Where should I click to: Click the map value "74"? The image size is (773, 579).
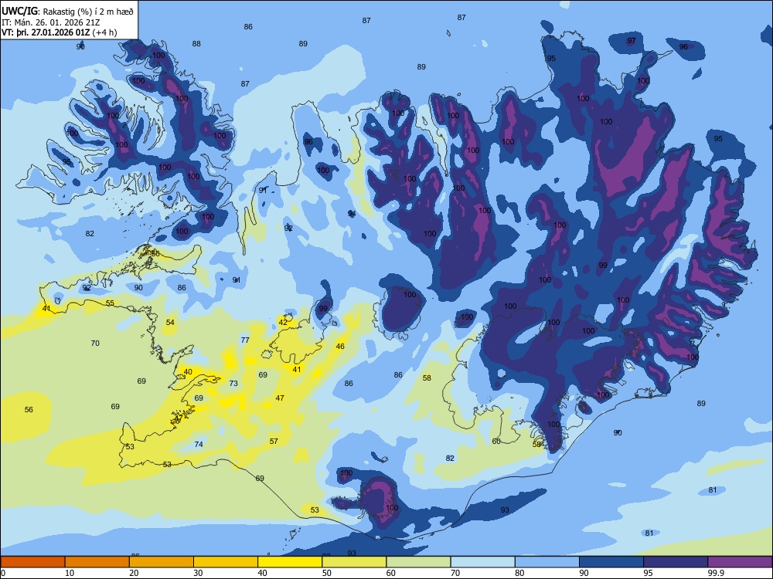pos(199,444)
